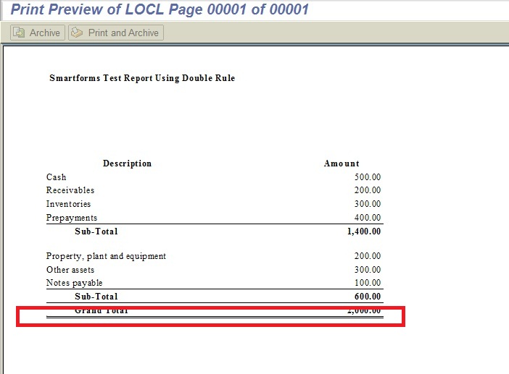Select 'Property, plant and equipment' row
This screenshot has width=509, height=374.
106,256
